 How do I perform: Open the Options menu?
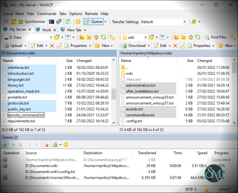coord(76,14)
